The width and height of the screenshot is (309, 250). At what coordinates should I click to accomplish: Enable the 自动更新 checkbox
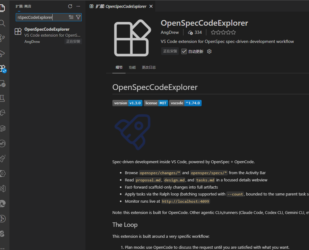coord(184,51)
